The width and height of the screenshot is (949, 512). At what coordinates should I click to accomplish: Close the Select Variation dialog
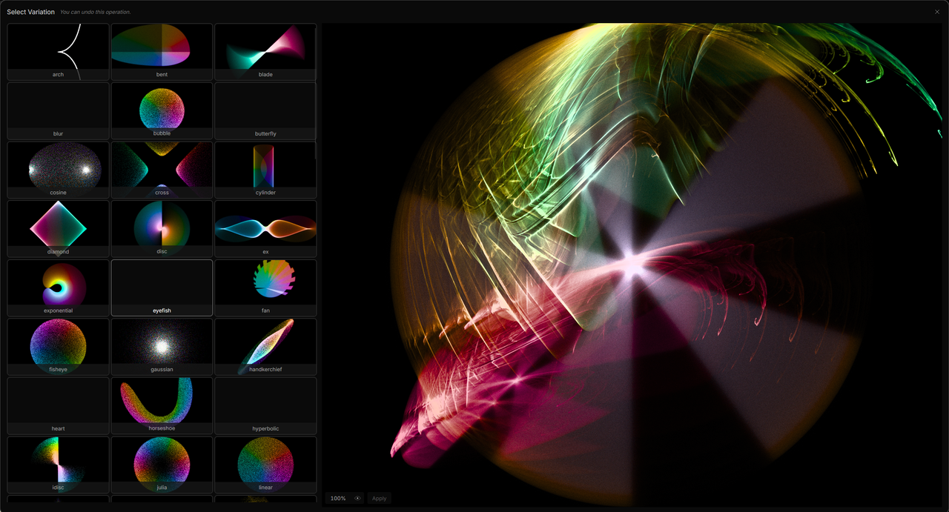pos(937,12)
